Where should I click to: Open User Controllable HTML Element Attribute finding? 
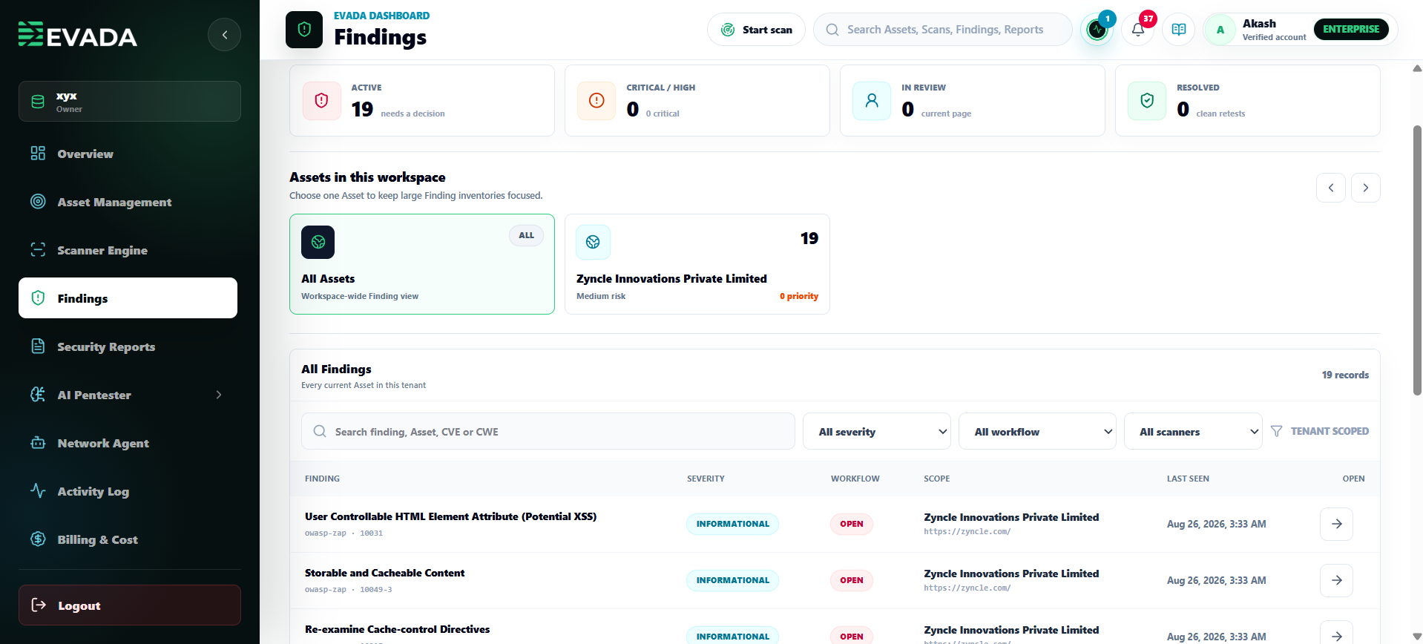pyautogui.click(x=450, y=516)
